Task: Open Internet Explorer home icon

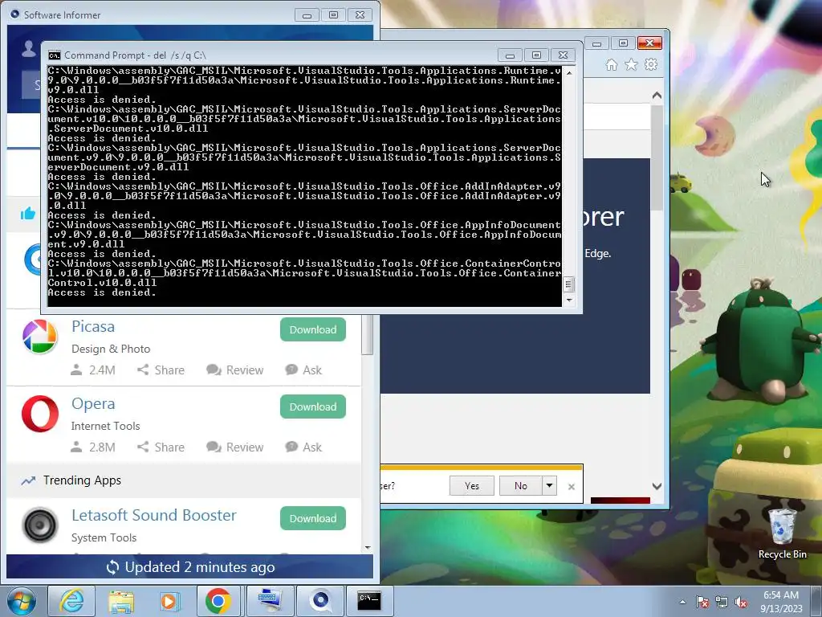Action: point(611,64)
